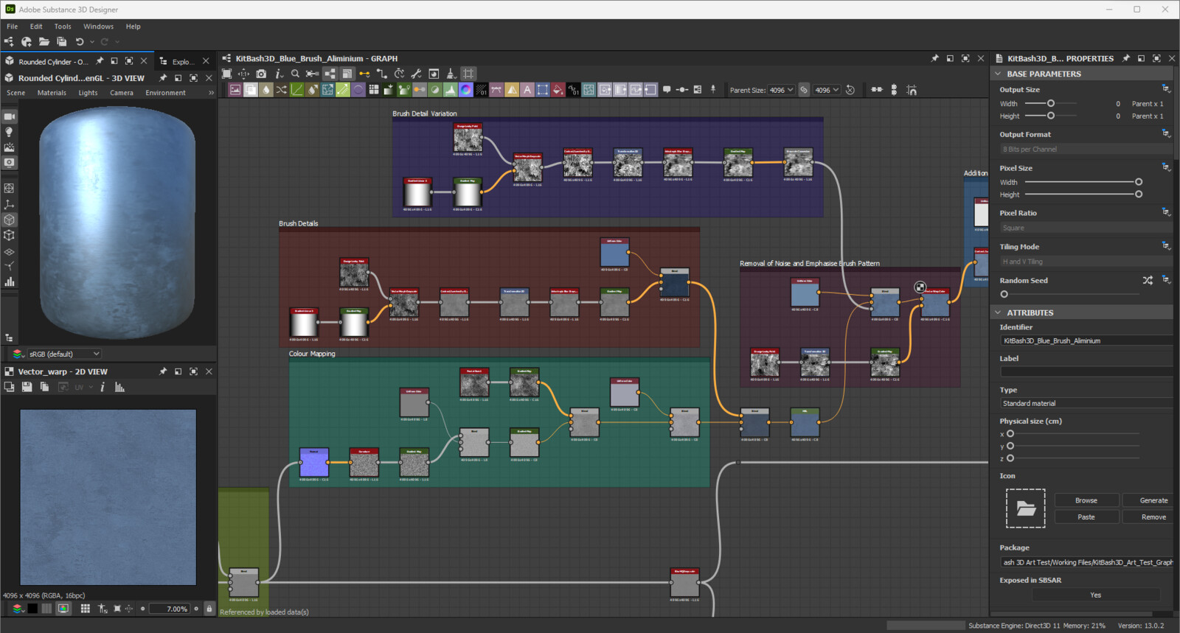The width and height of the screenshot is (1180, 633).
Task: Click the new graph icon in main toolbar
Action: [9, 42]
